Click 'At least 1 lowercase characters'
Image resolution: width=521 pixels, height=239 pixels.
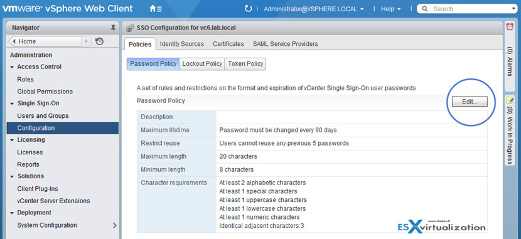262,209
